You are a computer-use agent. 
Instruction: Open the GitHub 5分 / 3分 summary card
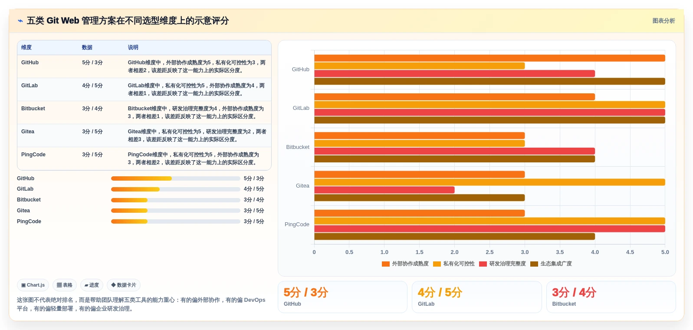(342, 297)
